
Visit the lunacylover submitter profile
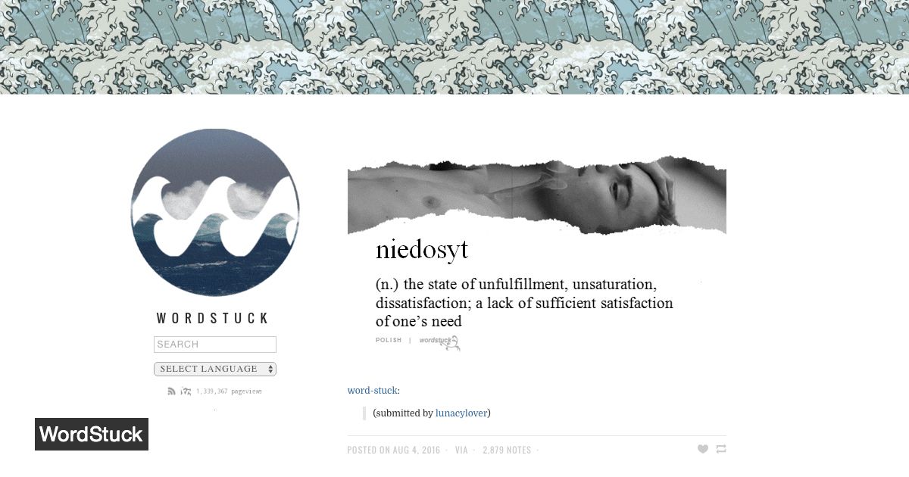click(461, 413)
